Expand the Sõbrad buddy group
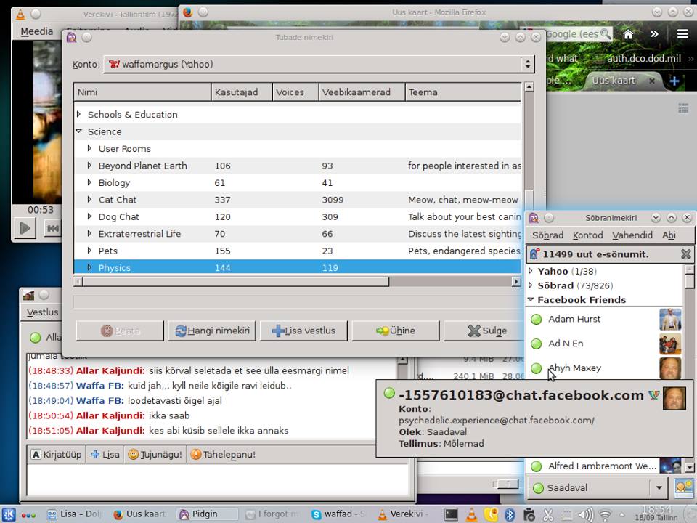This screenshot has width=697, height=523. click(x=530, y=285)
